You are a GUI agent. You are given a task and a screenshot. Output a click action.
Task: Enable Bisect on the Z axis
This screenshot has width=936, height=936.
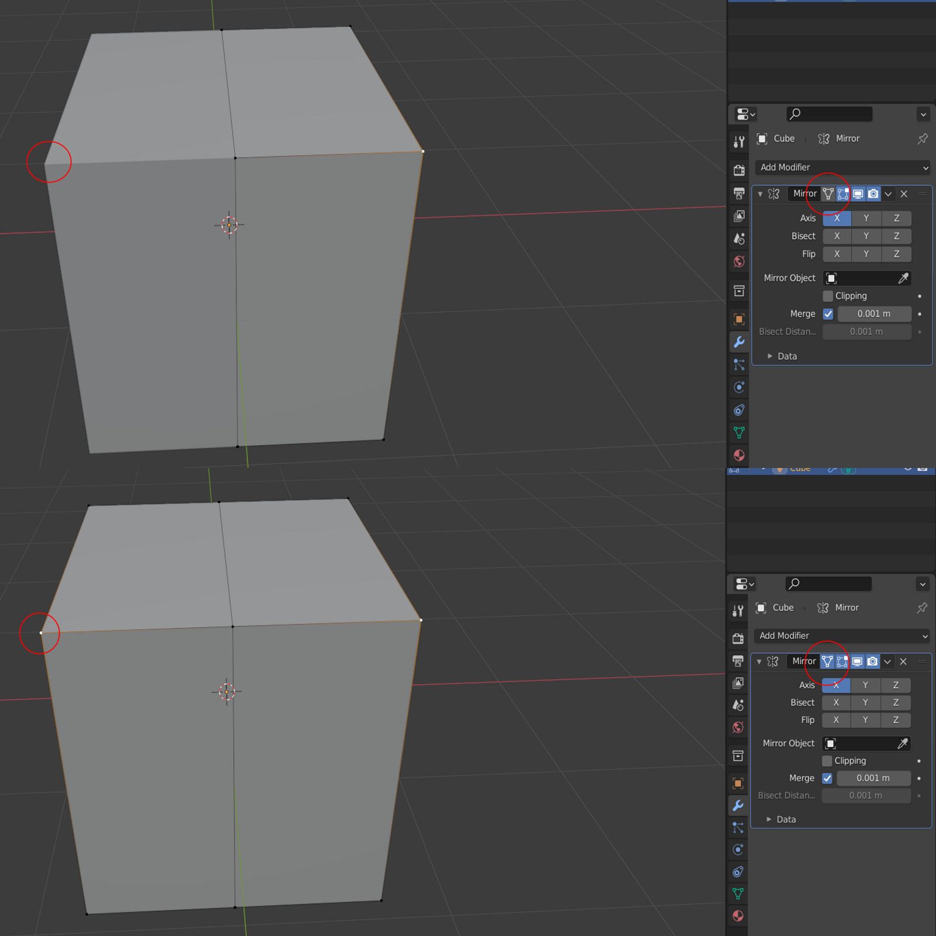(896, 236)
